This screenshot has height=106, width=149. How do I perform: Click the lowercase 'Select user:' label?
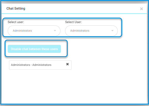[16, 22]
